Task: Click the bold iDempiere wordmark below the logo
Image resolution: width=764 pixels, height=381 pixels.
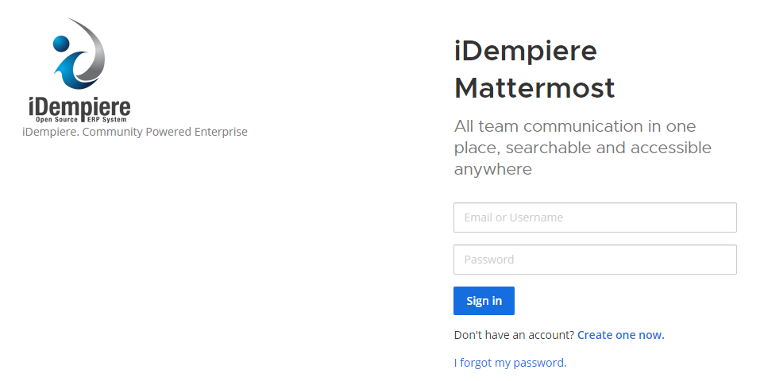Action: pyautogui.click(x=79, y=107)
